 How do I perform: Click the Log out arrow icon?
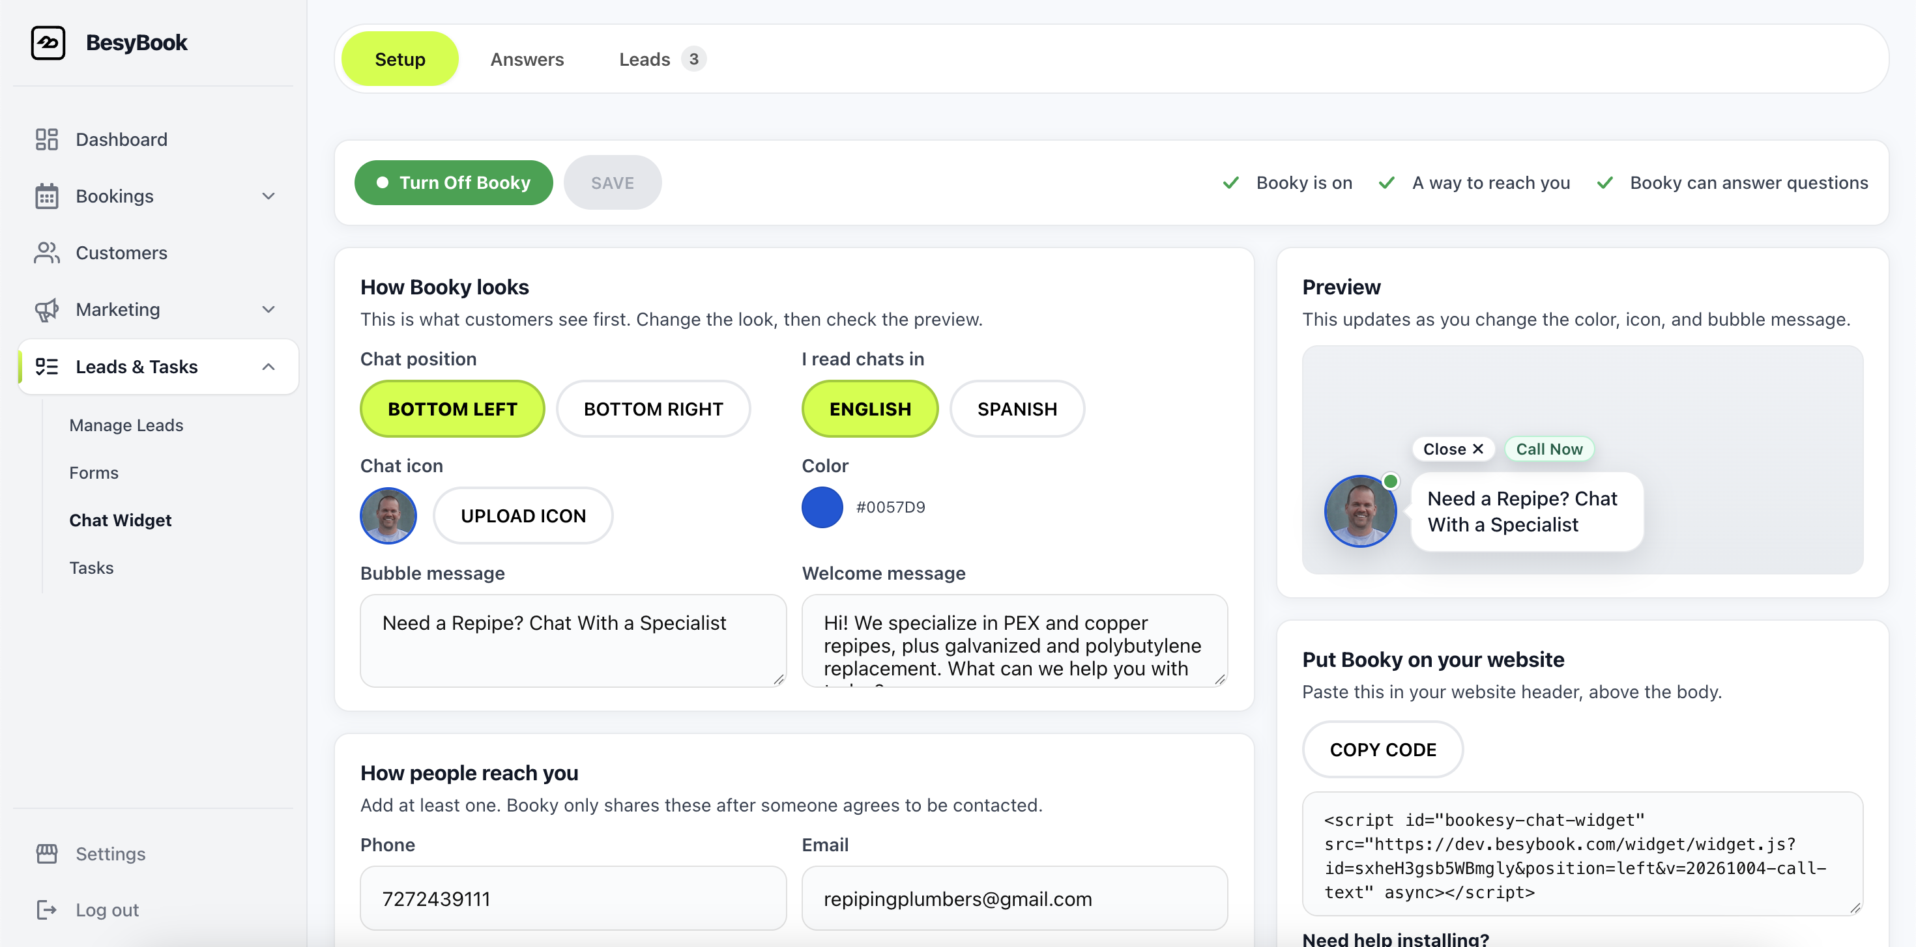(x=47, y=910)
